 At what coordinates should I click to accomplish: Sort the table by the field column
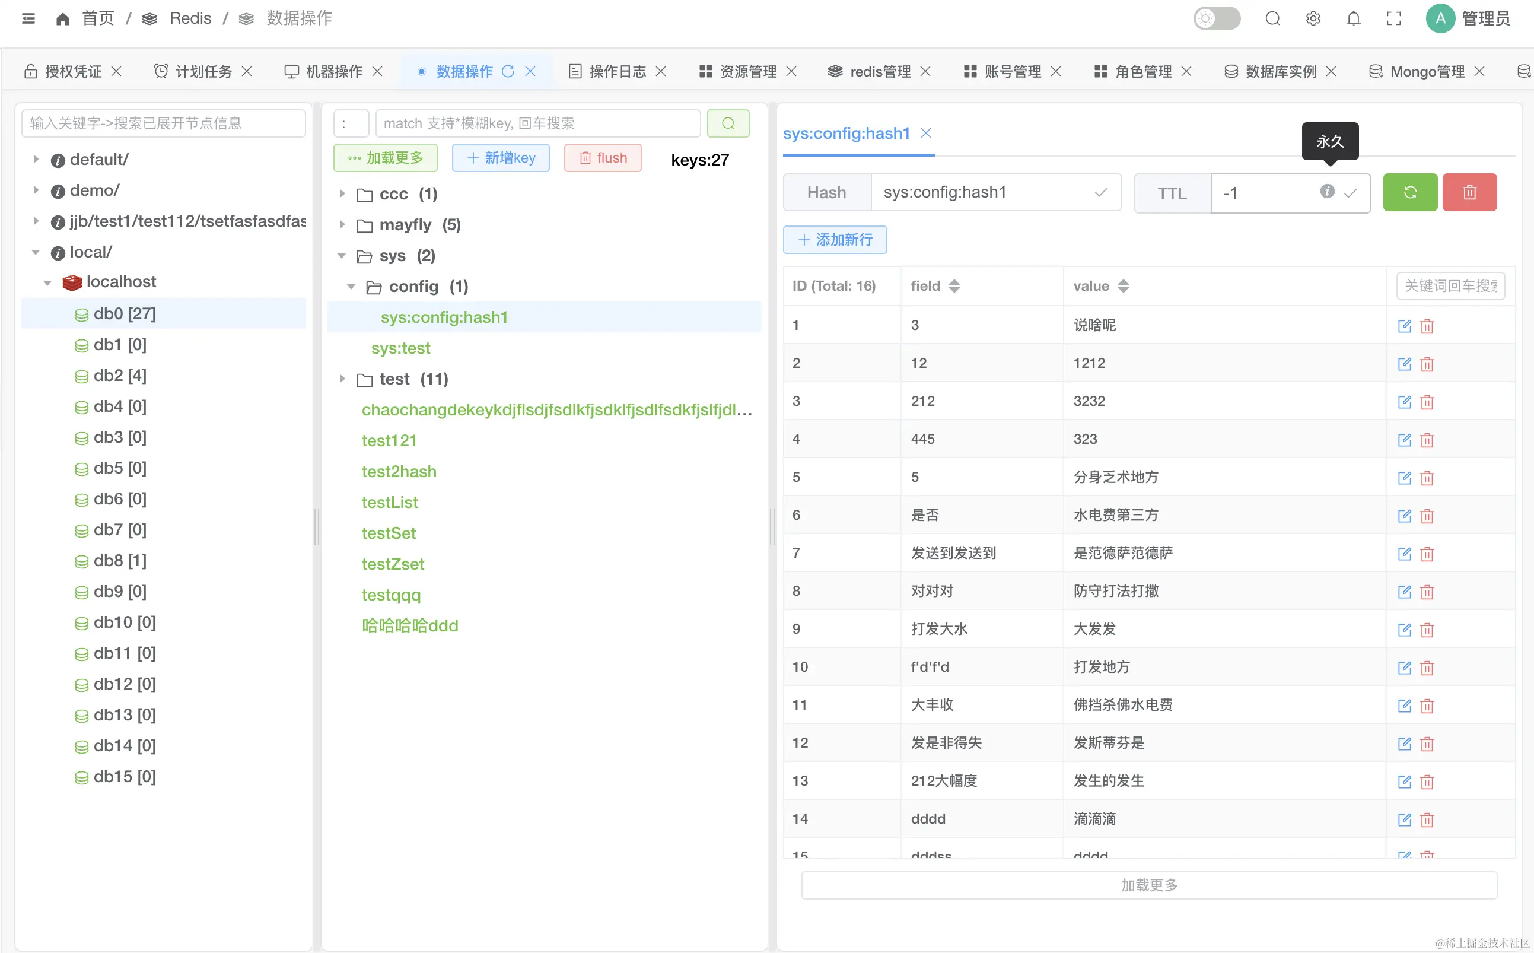954,286
